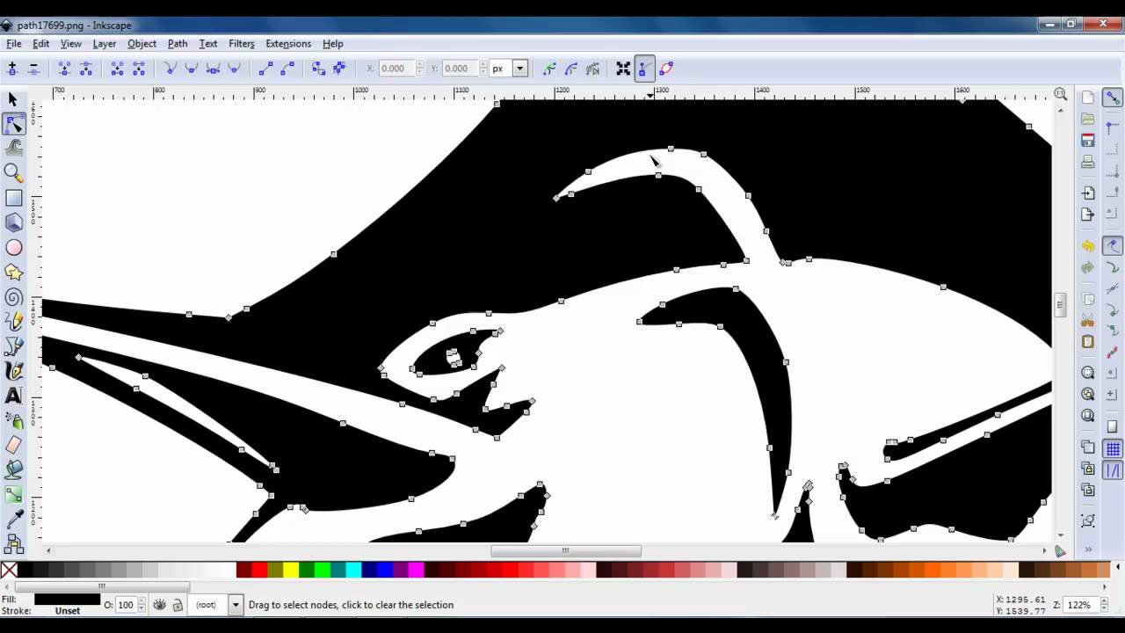
Task: Open the Path menu
Action: 178,43
